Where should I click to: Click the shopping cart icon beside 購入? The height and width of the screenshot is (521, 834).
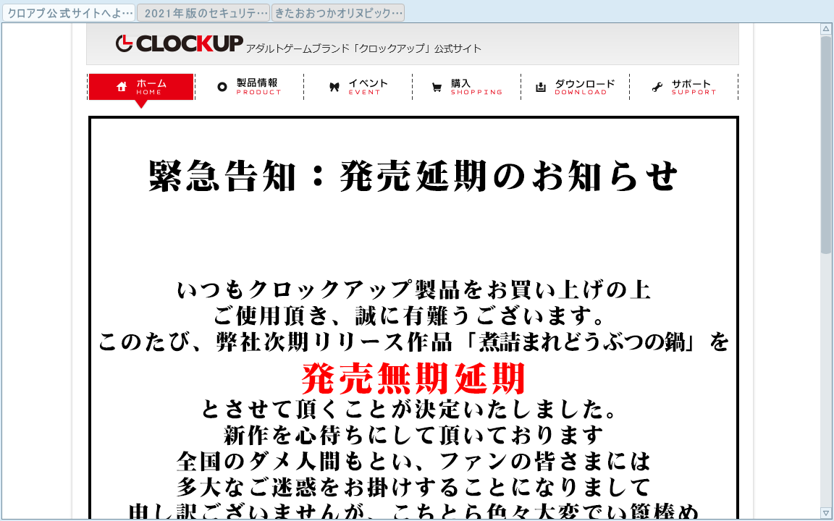click(437, 87)
